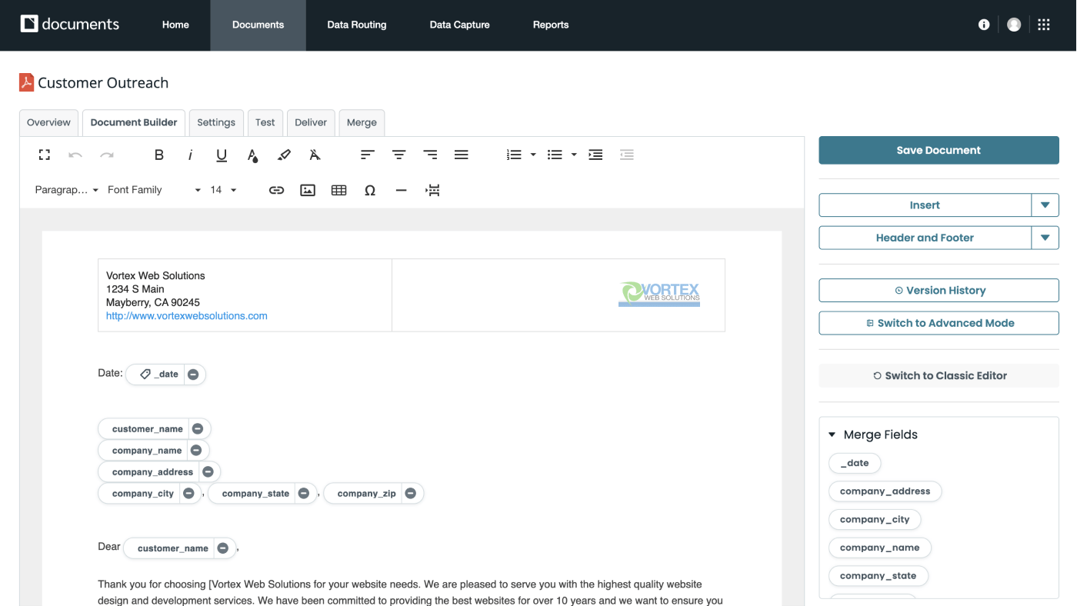Viewport: 1077px width, 606px height.
Task: Select the clear formatting icon
Action: click(x=315, y=155)
